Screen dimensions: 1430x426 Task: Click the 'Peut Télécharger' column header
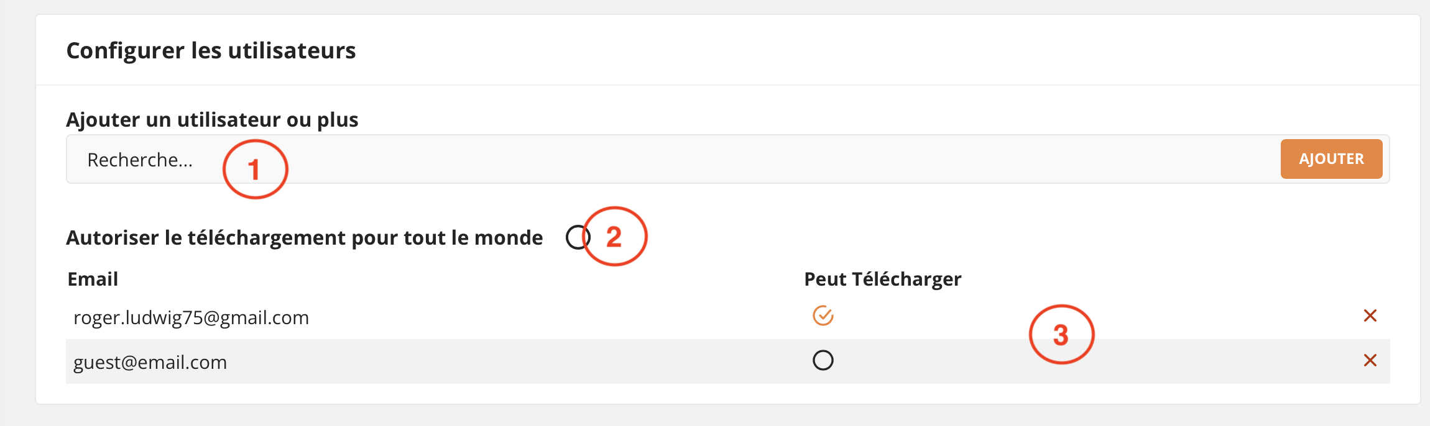882,279
